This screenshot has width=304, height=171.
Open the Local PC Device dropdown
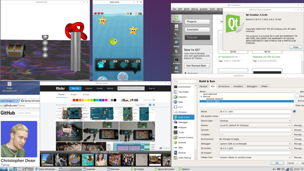click(x=255, y=125)
